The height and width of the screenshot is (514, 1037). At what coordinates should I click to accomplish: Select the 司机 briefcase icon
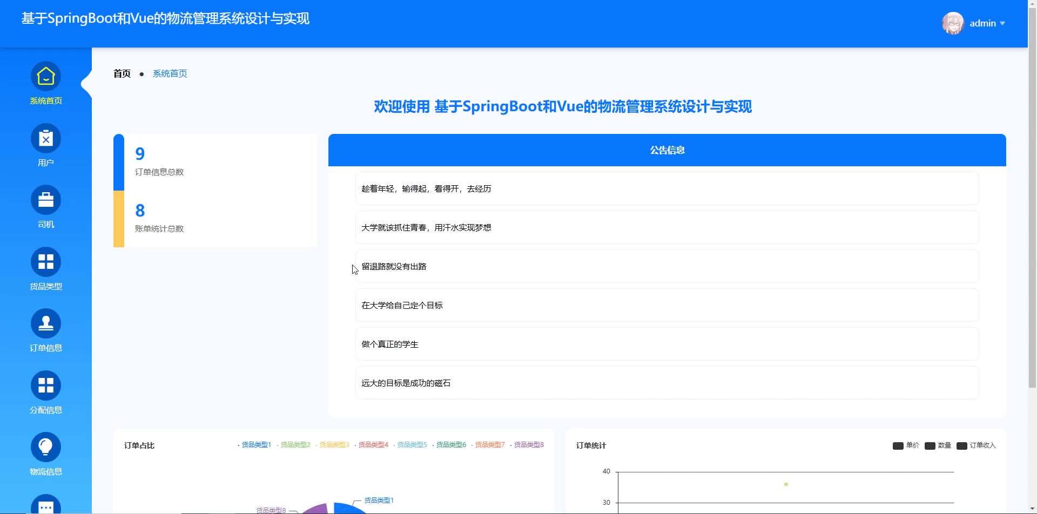(46, 200)
